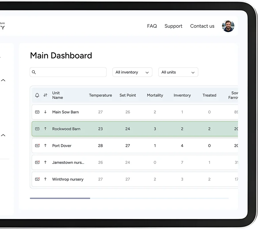
Task: Sort by the Mortality column header
Action: 155,95
